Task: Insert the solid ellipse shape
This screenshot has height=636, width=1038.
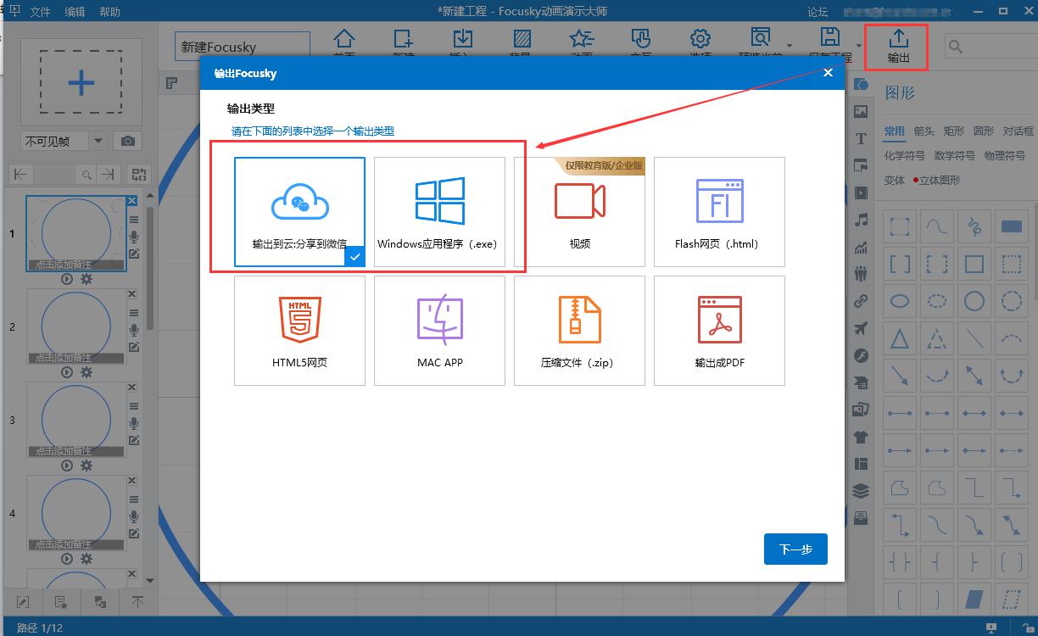Action: (x=900, y=301)
